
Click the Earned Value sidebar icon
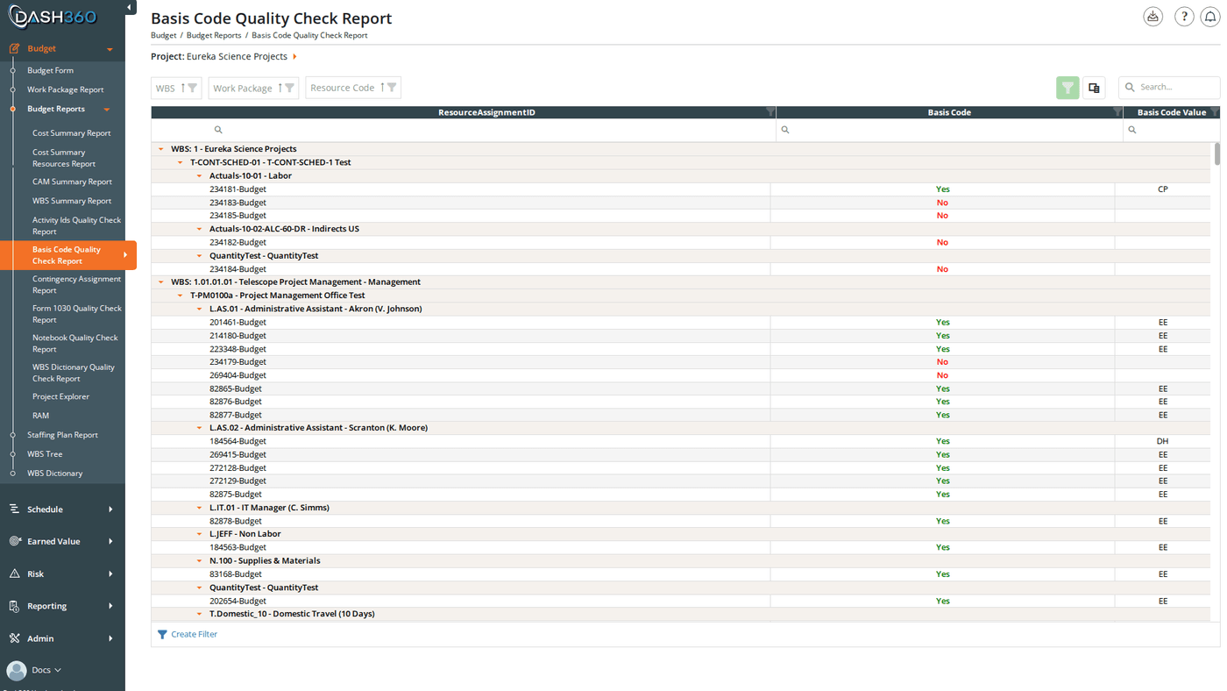coord(14,541)
